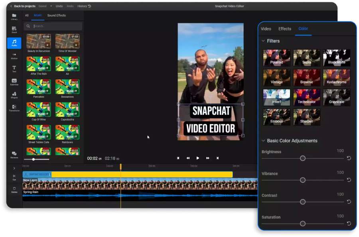The image size is (359, 237).
Task: Select the Audio music-note sidebar icon
Action: [14, 43]
